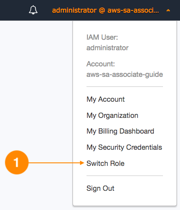Viewport: 180px width, 210px height.
Task: Go to My Billing Dashboard
Action: click(x=120, y=131)
